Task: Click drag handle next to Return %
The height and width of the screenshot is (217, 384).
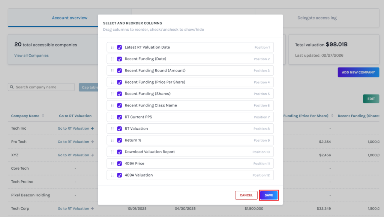Action: [x=112, y=141]
